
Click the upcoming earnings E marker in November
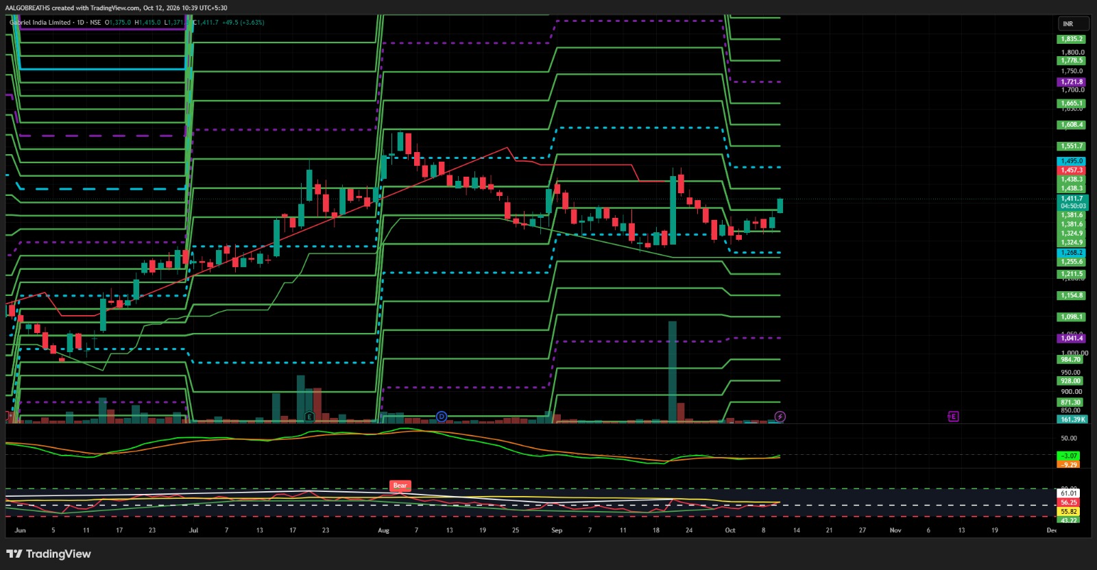pos(953,417)
